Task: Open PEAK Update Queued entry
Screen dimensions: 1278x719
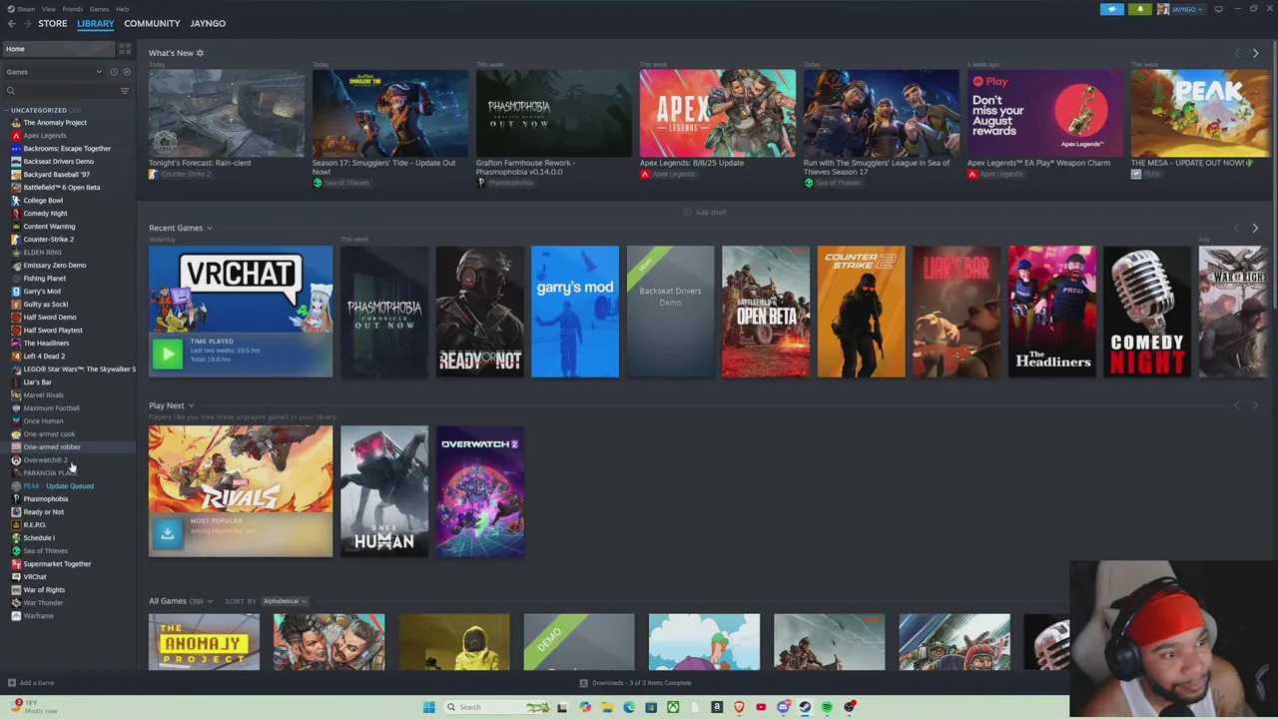Action: [x=58, y=486]
